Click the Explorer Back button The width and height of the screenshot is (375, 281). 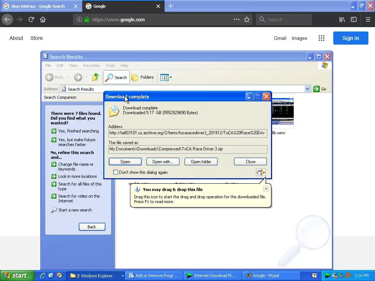tap(55, 77)
